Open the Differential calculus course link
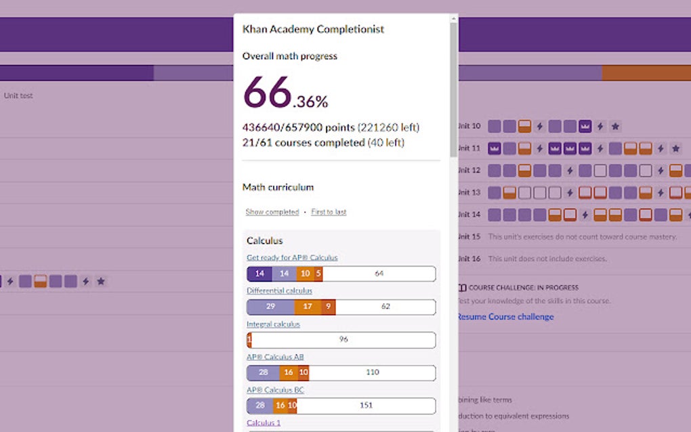Screen dimensions: 691x432 (x=279, y=290)
